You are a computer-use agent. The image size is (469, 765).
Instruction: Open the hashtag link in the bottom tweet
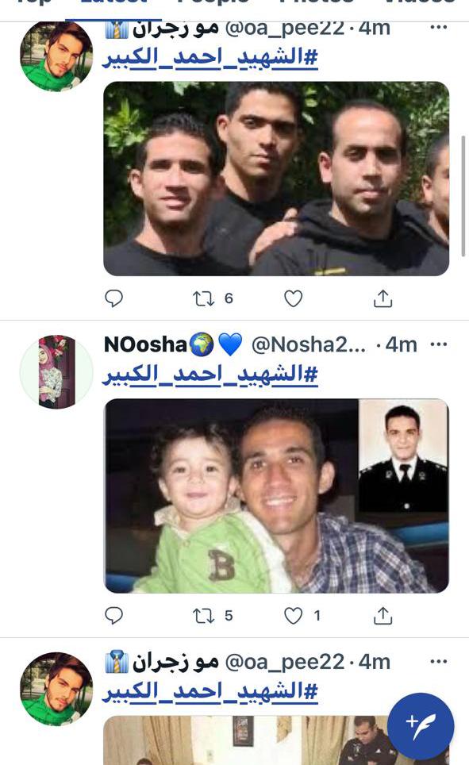(x=210, y=692)
